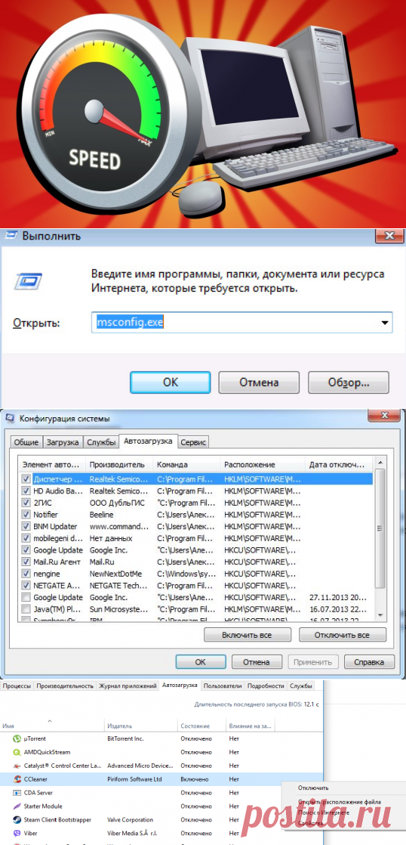Uncheck the Notifier Beeline startup item
Screen dimensions: 406x845
coord(26,514)
